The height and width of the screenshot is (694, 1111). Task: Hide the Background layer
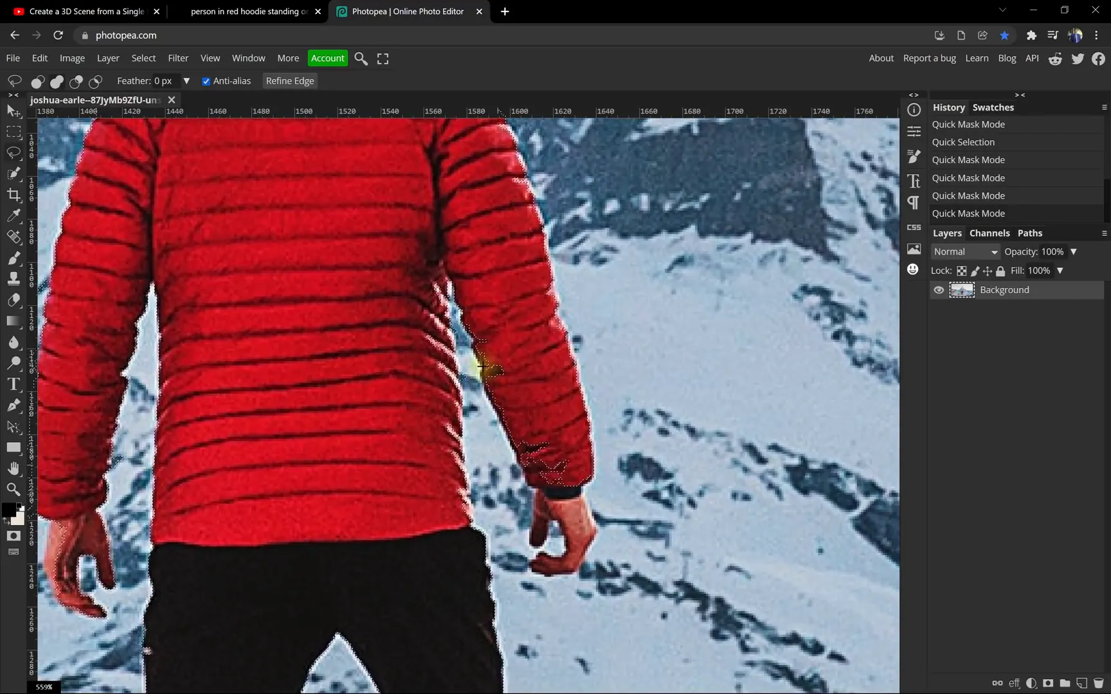coord(939,290)
